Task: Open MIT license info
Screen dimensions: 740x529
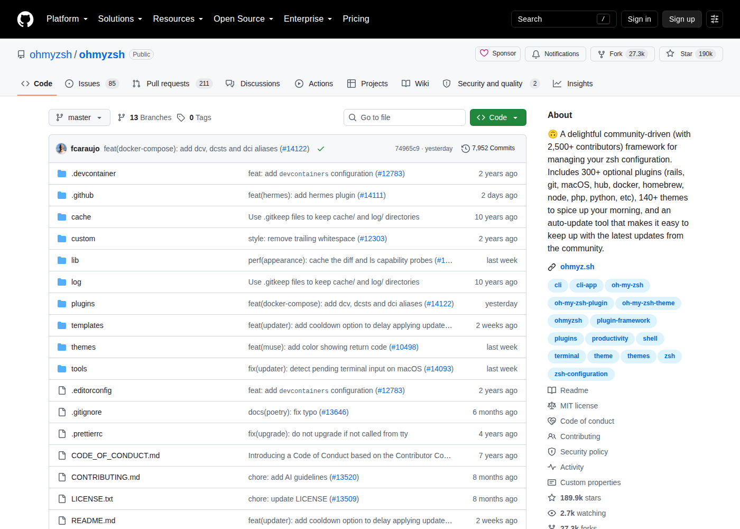Action: [x=572, y=406]
